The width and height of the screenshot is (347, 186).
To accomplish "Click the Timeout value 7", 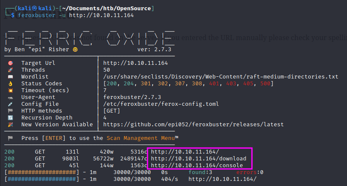I will point(105,90).
